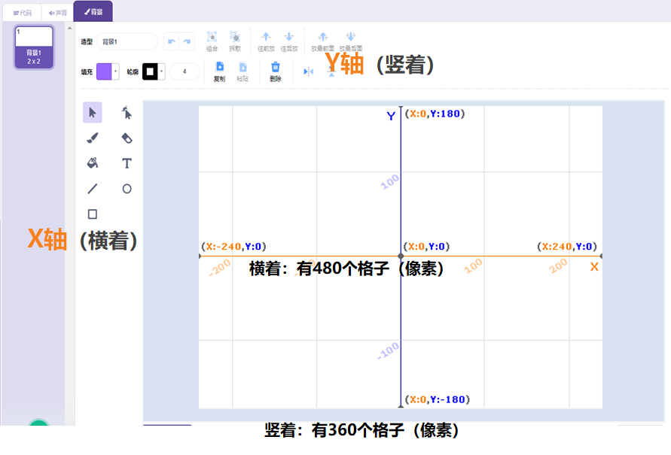This screenshot has width=671, height=455.
Task: Pick the Line tool
Action: coord(92,189)
